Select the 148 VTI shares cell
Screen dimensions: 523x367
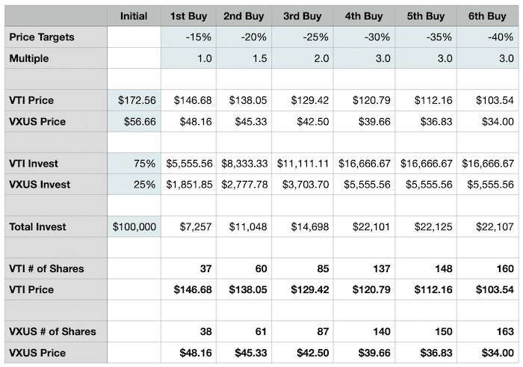tap(426, 268)
